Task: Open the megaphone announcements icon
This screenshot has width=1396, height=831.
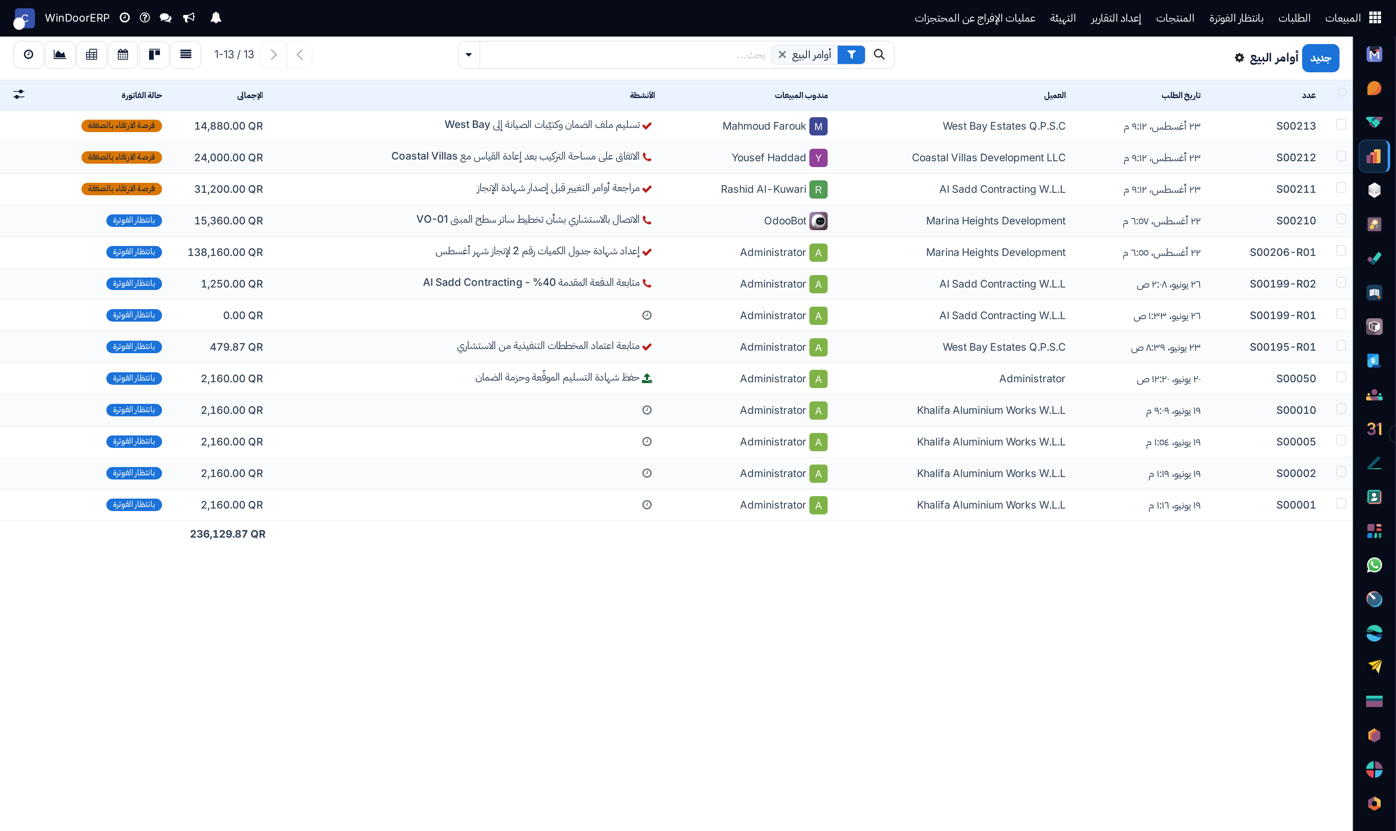Action: pos(189,18)
